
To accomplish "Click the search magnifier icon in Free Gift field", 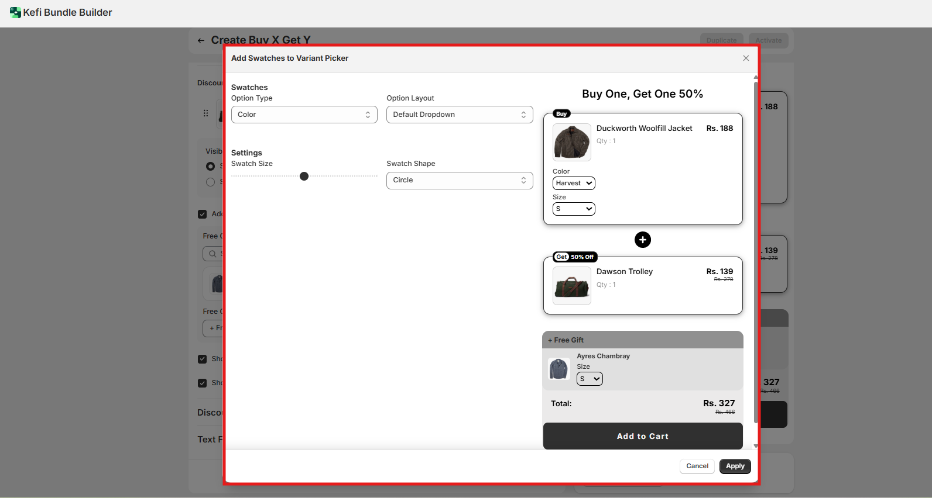I will pos(213,254).
